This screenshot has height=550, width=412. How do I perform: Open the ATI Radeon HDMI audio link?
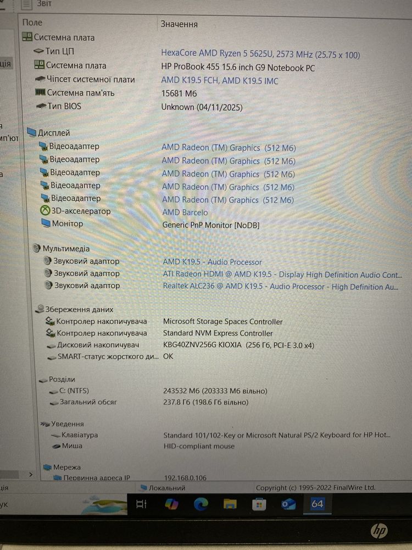pyautogui.click(x=282, y=274)
